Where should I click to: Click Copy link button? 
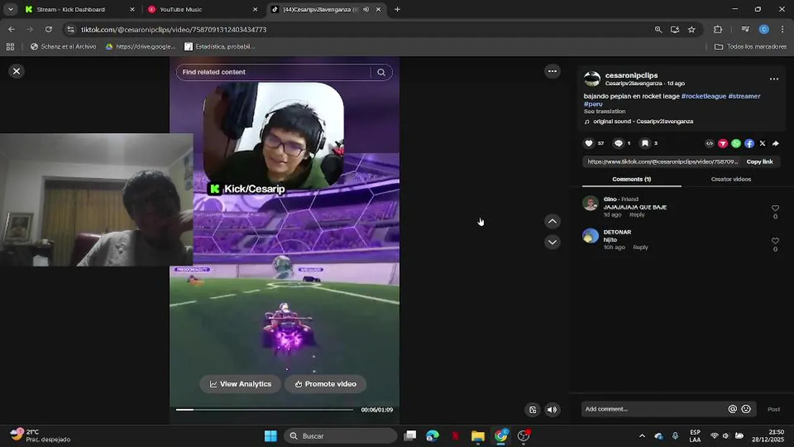coord(759,161)
